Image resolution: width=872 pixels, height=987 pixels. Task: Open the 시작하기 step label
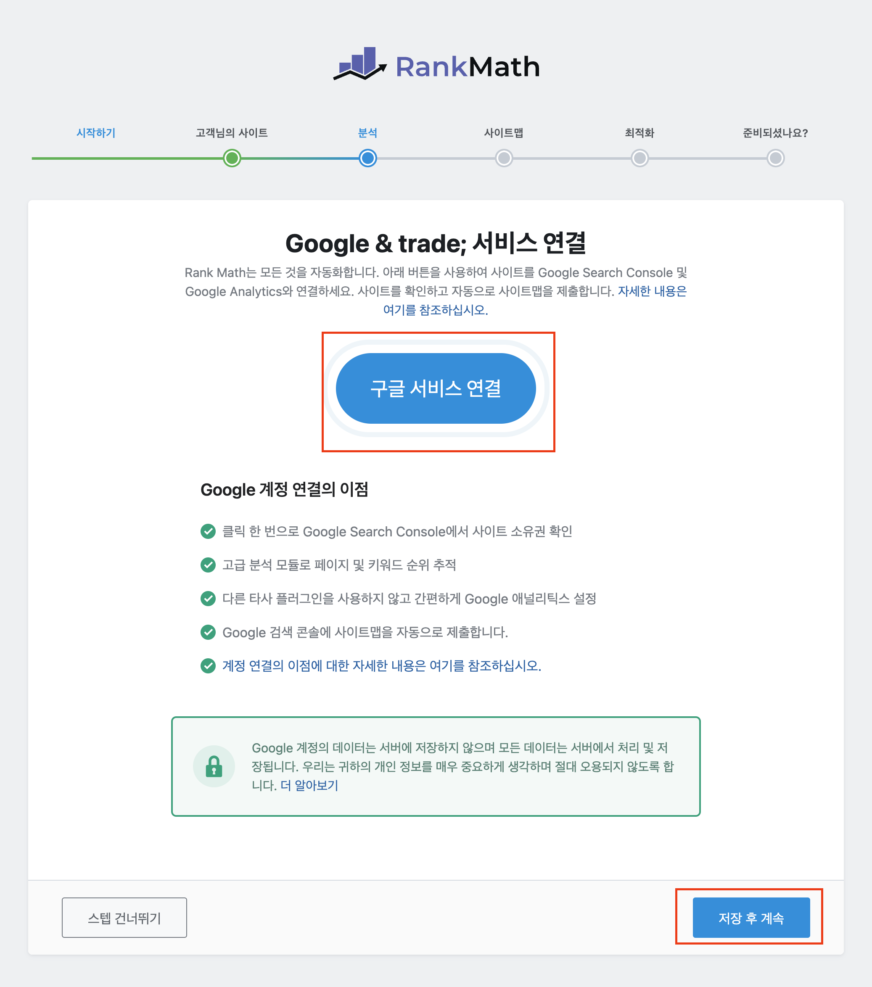[96, 133]
